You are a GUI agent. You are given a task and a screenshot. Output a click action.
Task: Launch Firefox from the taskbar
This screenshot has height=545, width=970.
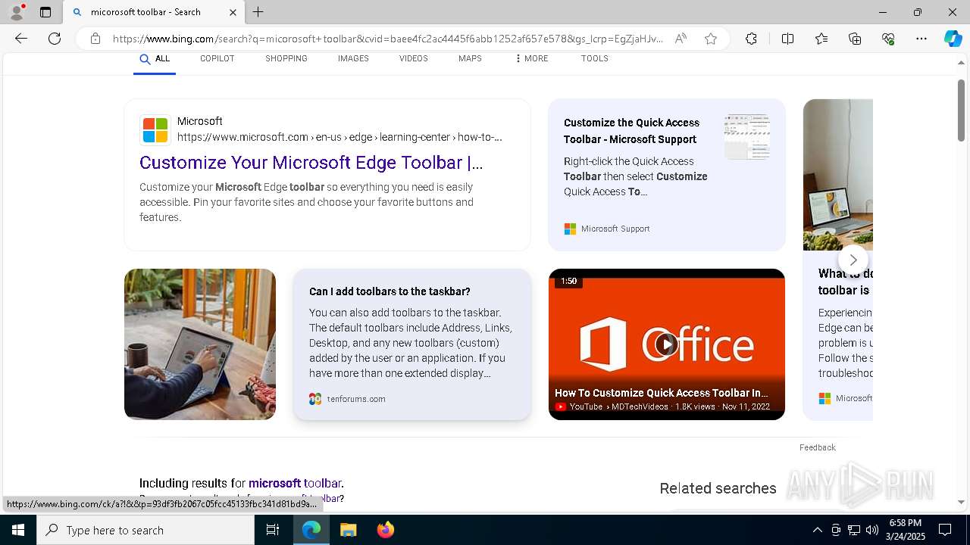[386, 530]
